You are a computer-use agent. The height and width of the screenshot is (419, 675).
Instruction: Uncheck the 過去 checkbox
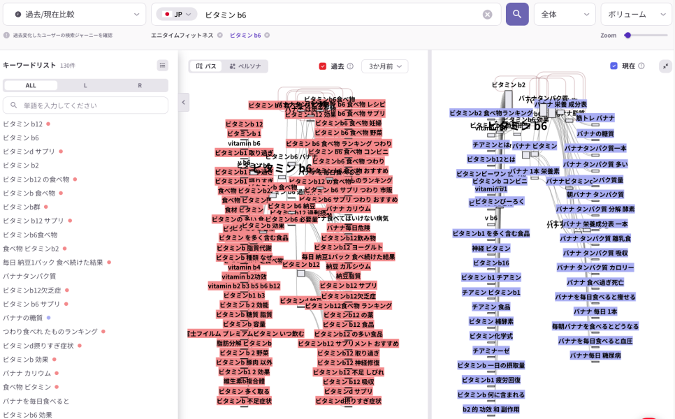pos(323,66)
